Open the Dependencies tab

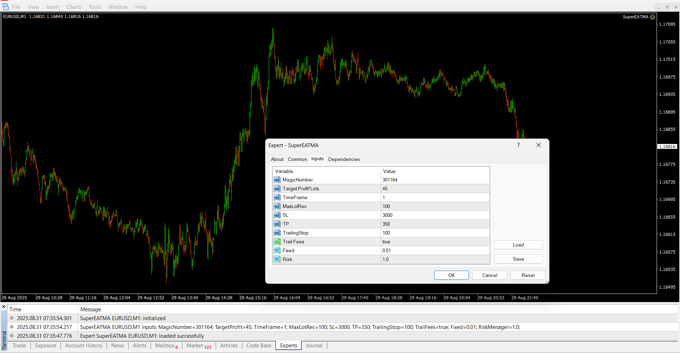coord(344,160)
